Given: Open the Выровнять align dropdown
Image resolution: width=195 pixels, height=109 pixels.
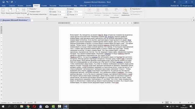Looking at the screenshot, I should (136, 9).
